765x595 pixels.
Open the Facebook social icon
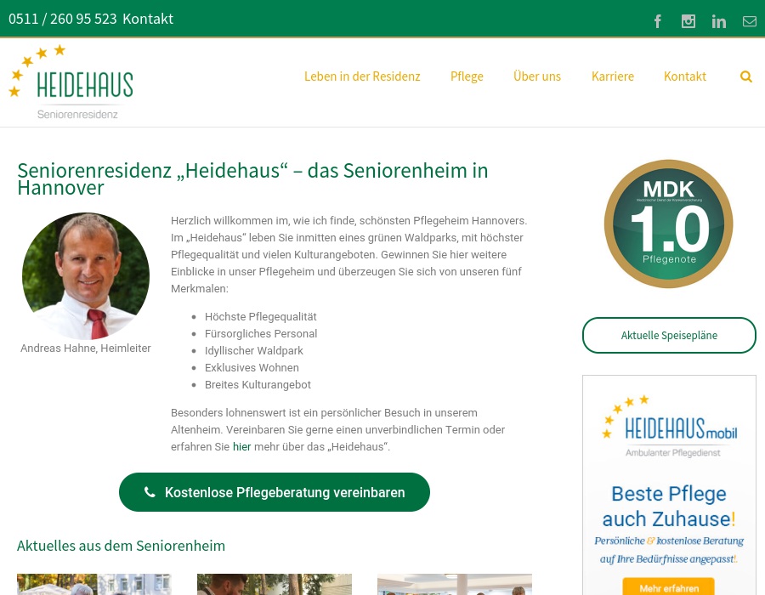tap(658, 21)
